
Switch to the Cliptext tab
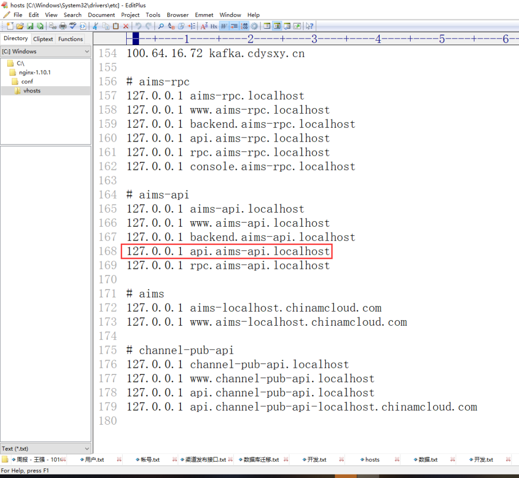click(x=43, y=39)
